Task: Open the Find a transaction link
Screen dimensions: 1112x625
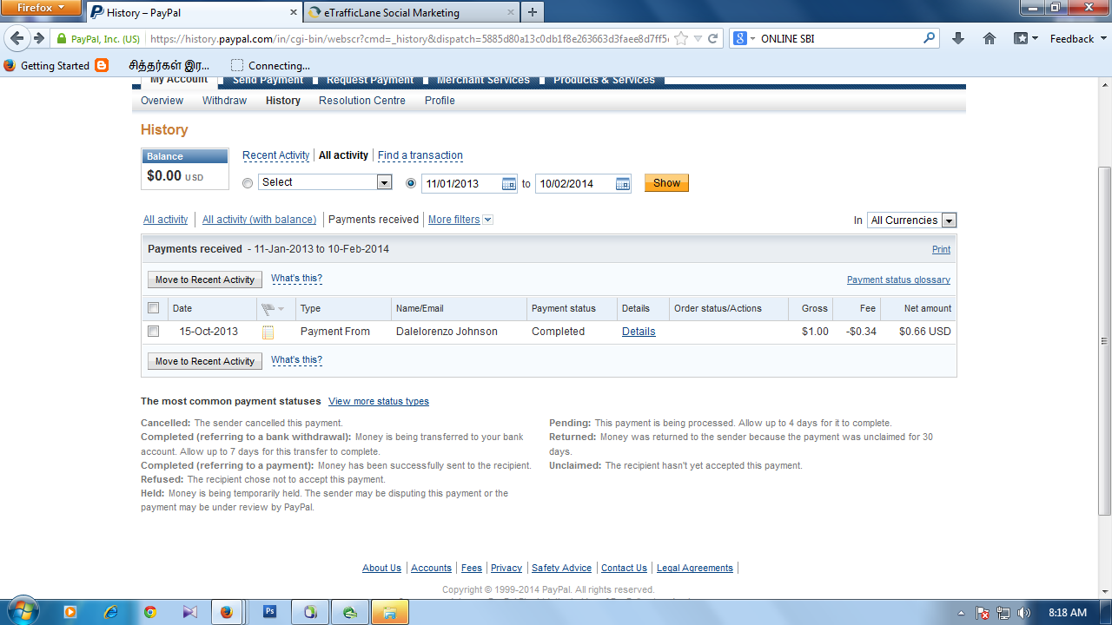Action: 420,155
